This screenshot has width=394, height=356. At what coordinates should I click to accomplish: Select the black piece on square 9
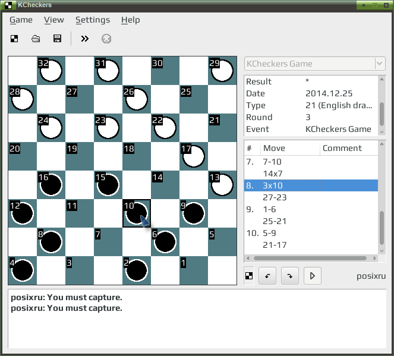coord(194,213)
